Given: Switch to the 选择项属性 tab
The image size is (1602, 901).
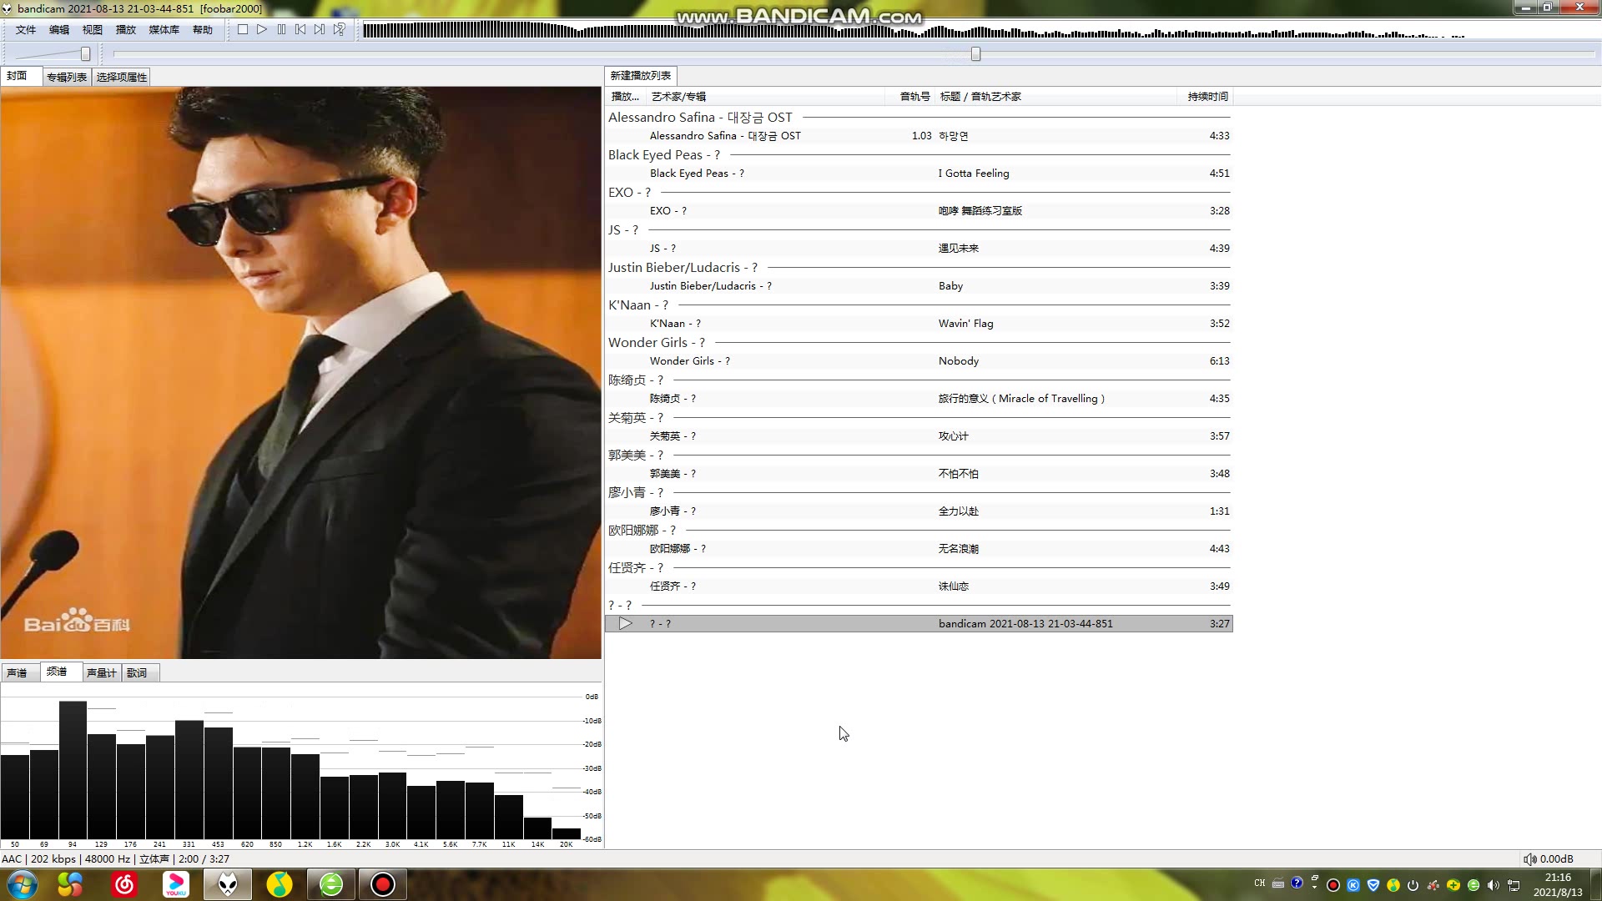Looking at the screenshot, I should point(122,77).
